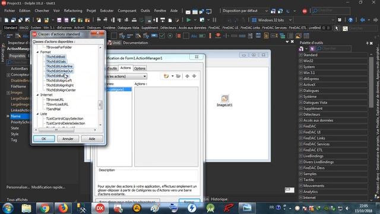
Task: Open the Historique tab at bottom
Action: 219,199
